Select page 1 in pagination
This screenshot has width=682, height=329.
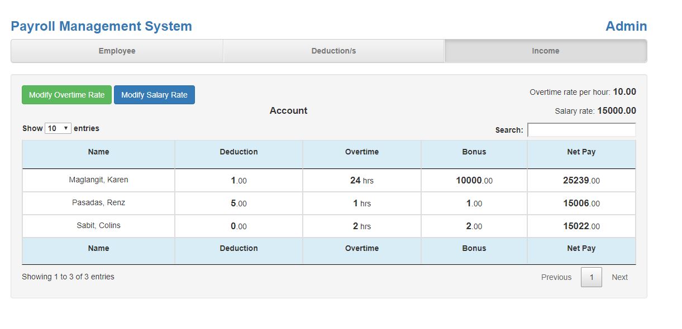592,277
